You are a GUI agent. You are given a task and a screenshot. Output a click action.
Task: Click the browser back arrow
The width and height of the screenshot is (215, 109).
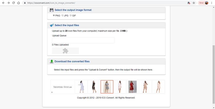click(x=3, y=3)
